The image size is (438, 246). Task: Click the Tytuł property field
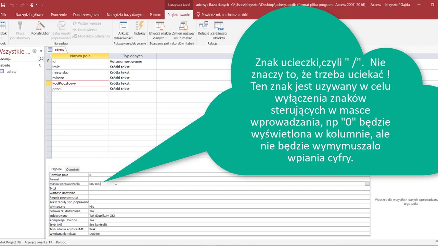pyautogui.click(x=229, y=189)
